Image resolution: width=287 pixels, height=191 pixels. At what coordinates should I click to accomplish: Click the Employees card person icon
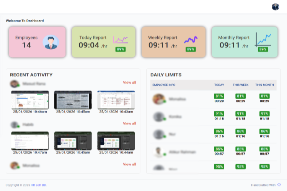click(x=51, y=42)
